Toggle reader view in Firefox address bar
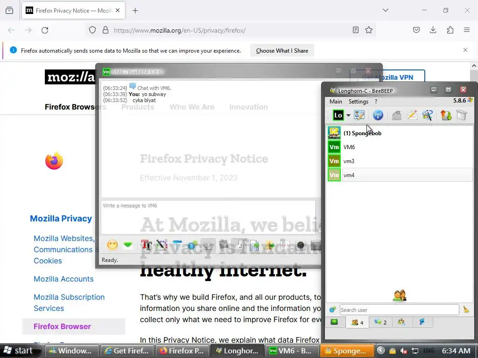Viewport: 478px width, 358px height. pyautogui.click(x=355, y=30)
